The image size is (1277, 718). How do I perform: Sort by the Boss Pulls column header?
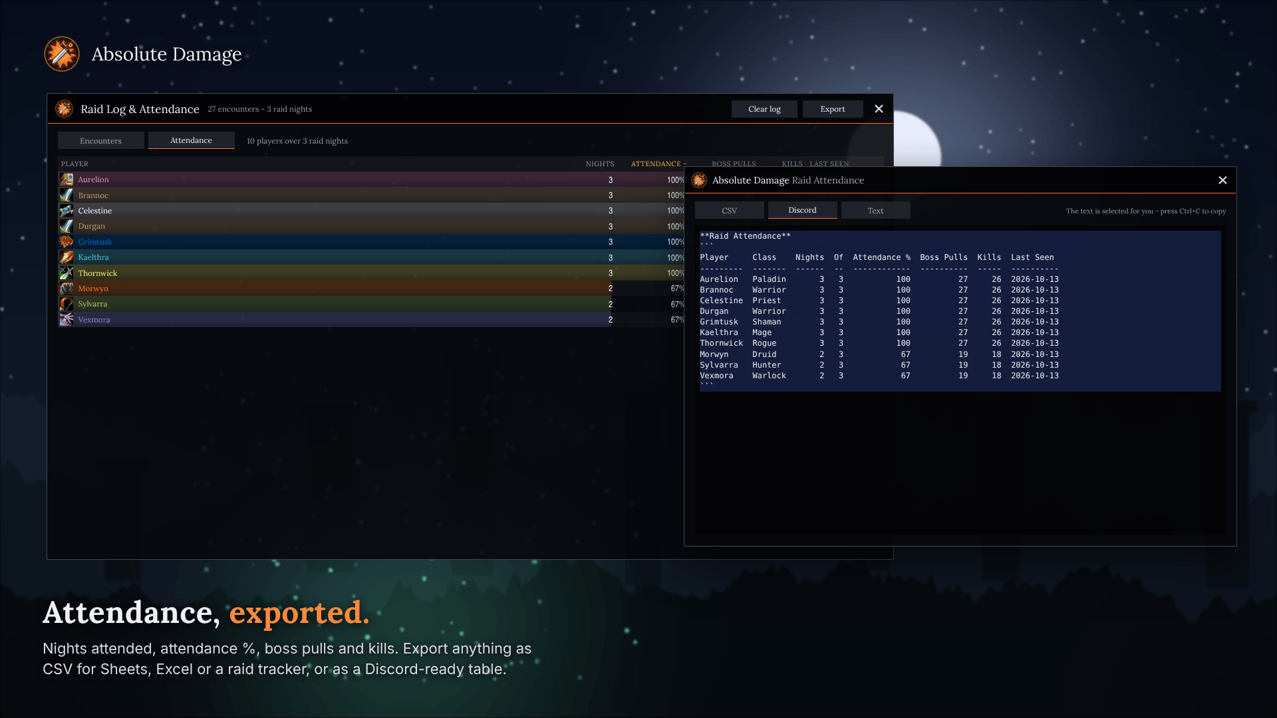click(734, 164)
